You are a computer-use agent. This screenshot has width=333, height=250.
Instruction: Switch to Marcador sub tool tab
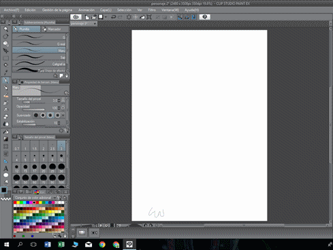coord(55,29)
